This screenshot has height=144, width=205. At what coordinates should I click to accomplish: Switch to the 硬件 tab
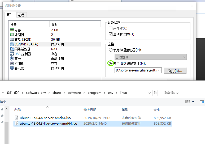coord(10,15)
